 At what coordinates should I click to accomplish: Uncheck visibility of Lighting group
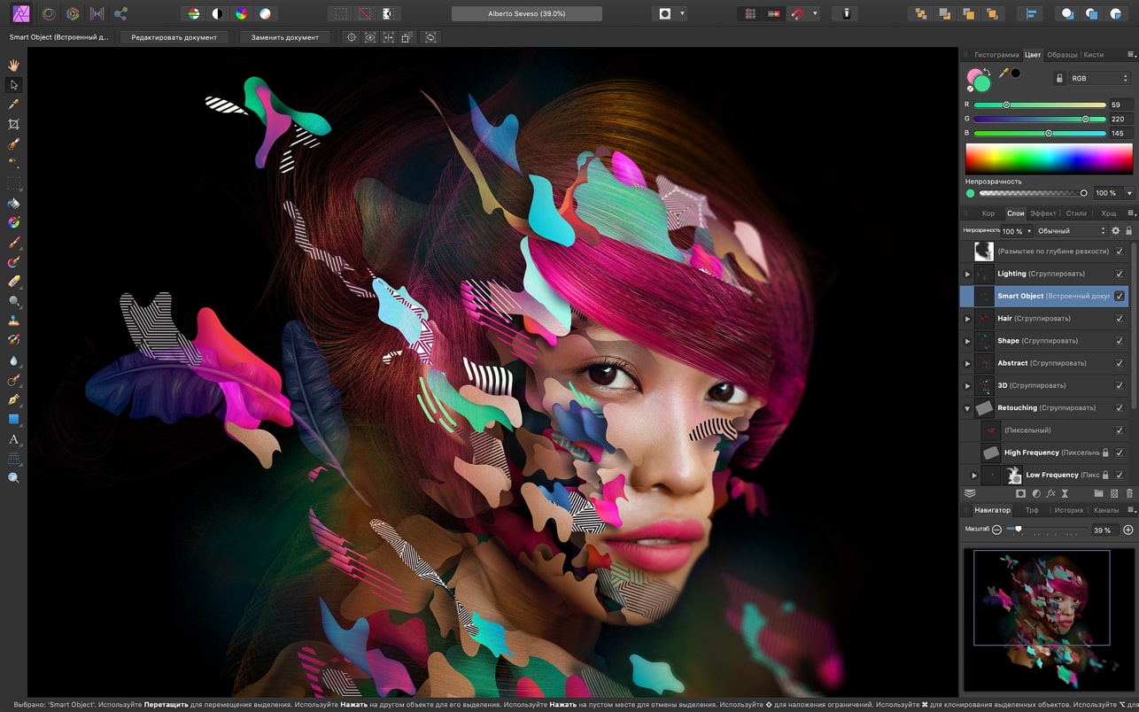[x=1120, y=274]
